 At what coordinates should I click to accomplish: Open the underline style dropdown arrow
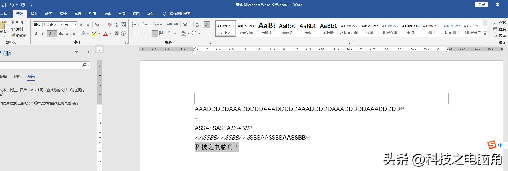(55, 33)
